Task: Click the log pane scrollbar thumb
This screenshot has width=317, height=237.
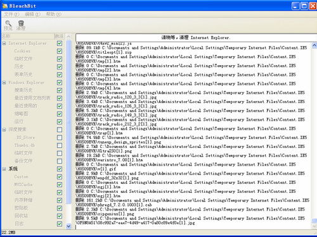Action: [x=314, y=221]
